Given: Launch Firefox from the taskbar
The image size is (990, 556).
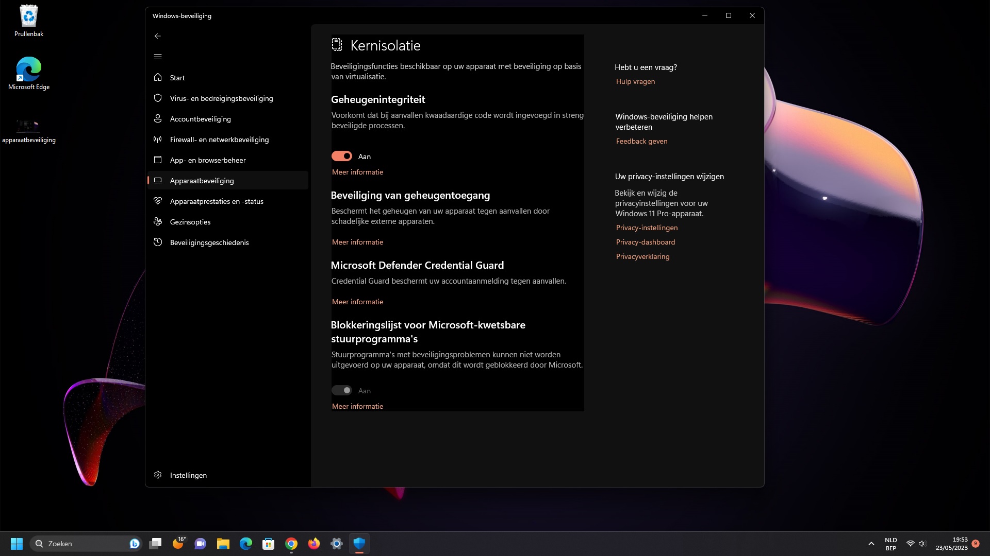Looking at the screenshot, I should 314,544.
